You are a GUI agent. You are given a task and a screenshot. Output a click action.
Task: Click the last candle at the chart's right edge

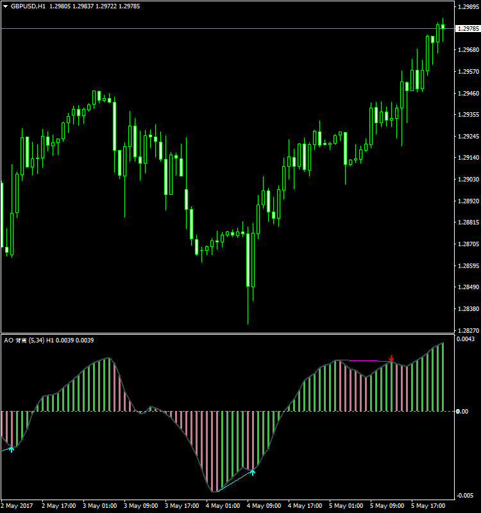click(x=443, y=26)
